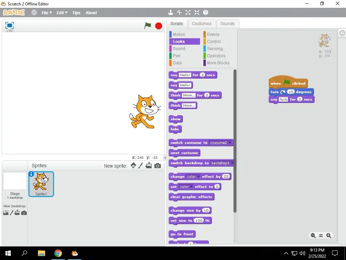Open Windows Start menu
Viewport: 346px width, 260px height.
pyautogui.click(x=8, y=253)
